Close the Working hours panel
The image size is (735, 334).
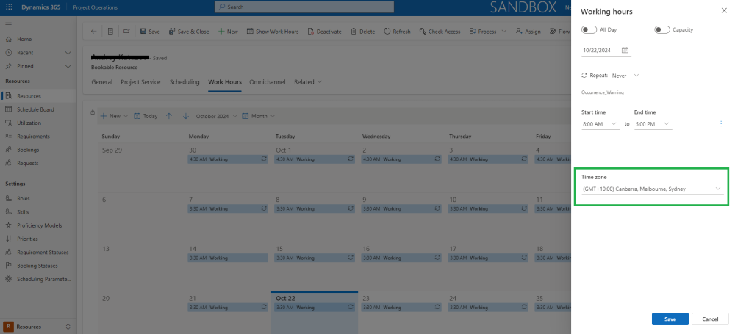724,11
